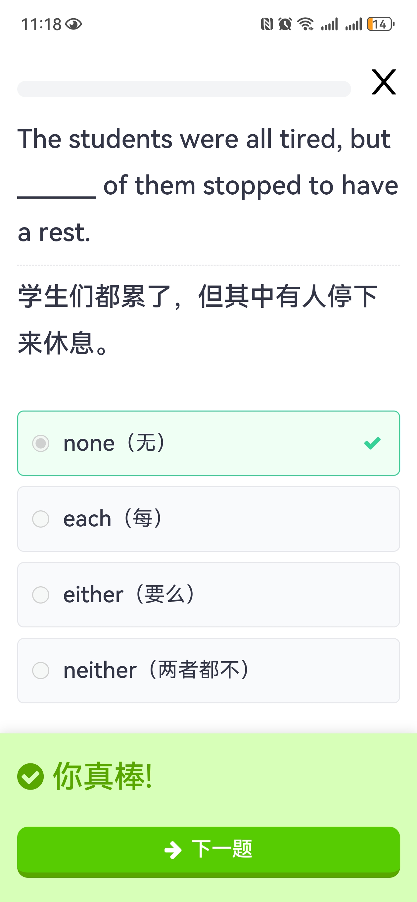Tap the arrow icon on next button

pyautogui.click(x=173, y=850)
